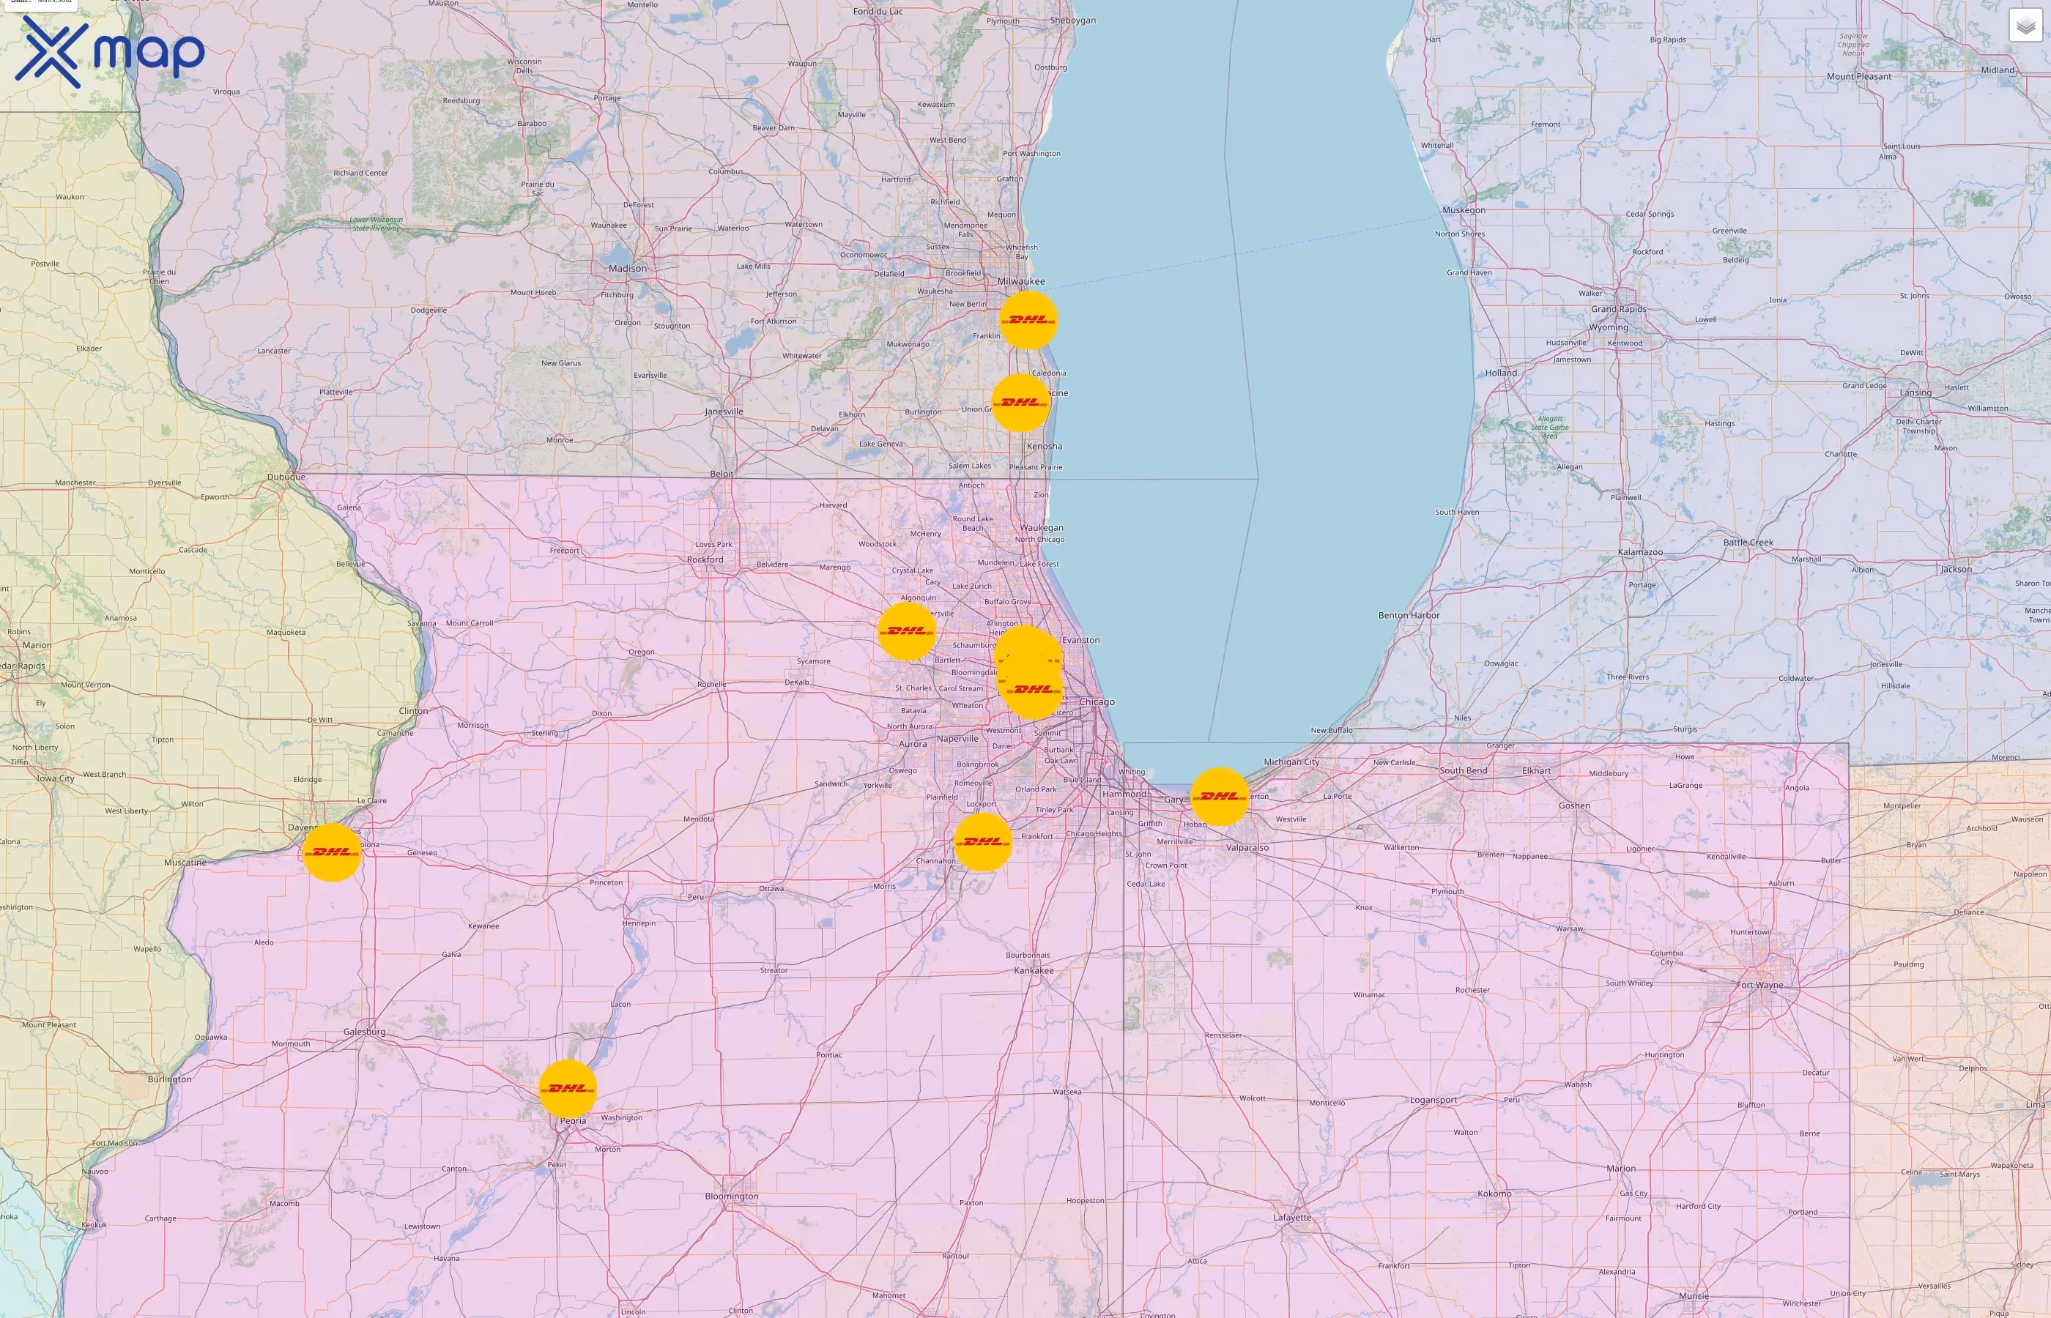
Task: Click the Lafayette city label
Action: [x=1291, y=1217]
